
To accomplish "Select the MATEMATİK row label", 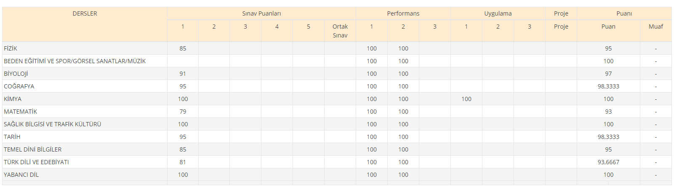I will point(21,112).
